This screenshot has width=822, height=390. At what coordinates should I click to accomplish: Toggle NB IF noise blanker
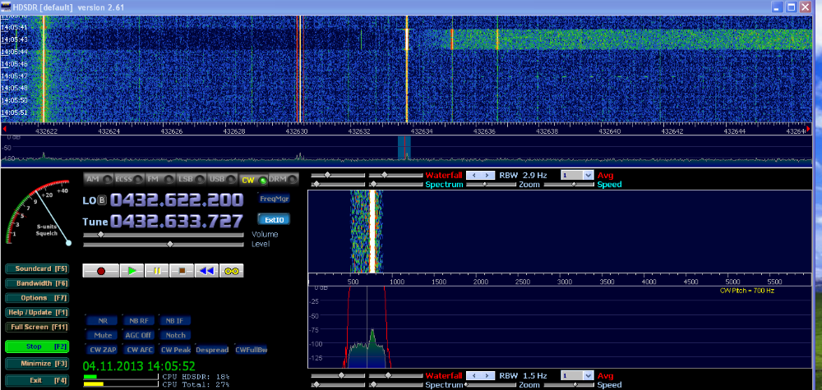click(174, 321)
